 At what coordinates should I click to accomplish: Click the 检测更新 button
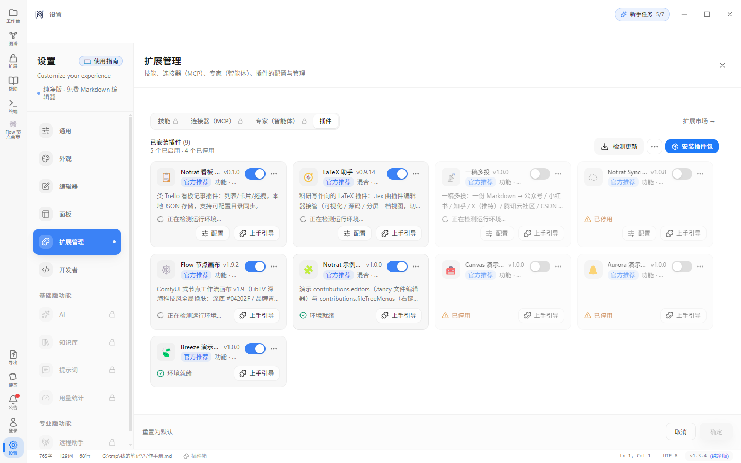619,147
